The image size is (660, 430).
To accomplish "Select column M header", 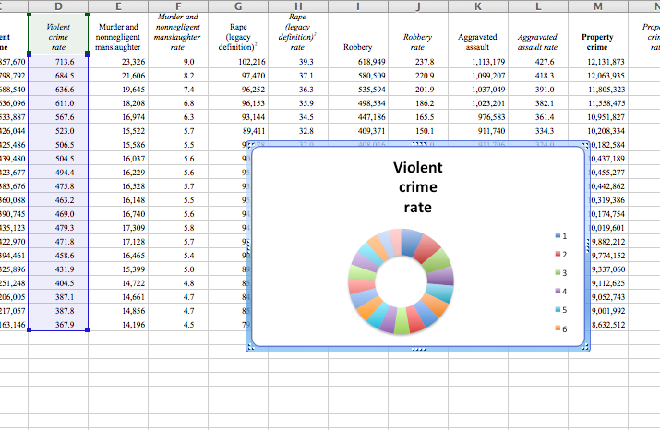I will (x=597, y=6).
